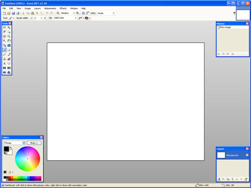Toggle Background layer visibility checkbox
251x188 pixels.
(247, 155)
